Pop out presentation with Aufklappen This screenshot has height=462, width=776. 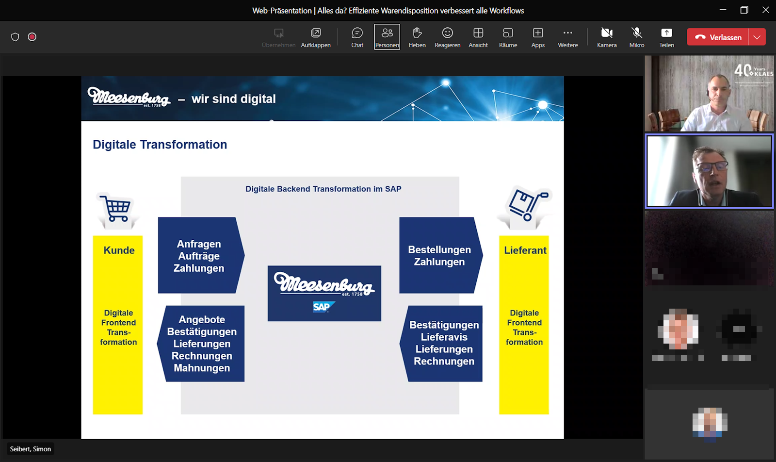coord(316,37)
